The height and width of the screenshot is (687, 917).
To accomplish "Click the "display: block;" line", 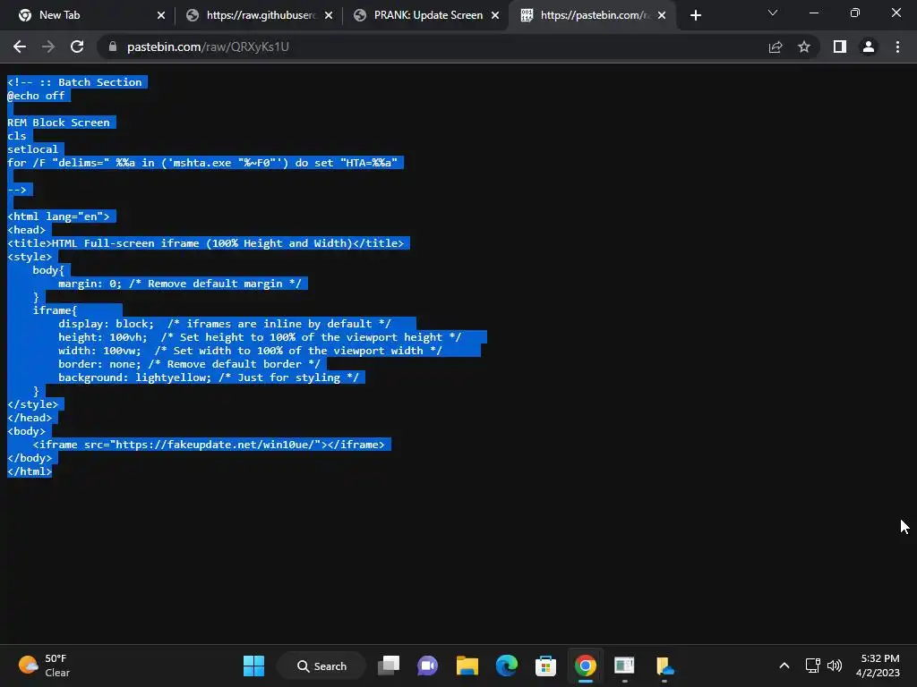I will (x=225, y=324).
